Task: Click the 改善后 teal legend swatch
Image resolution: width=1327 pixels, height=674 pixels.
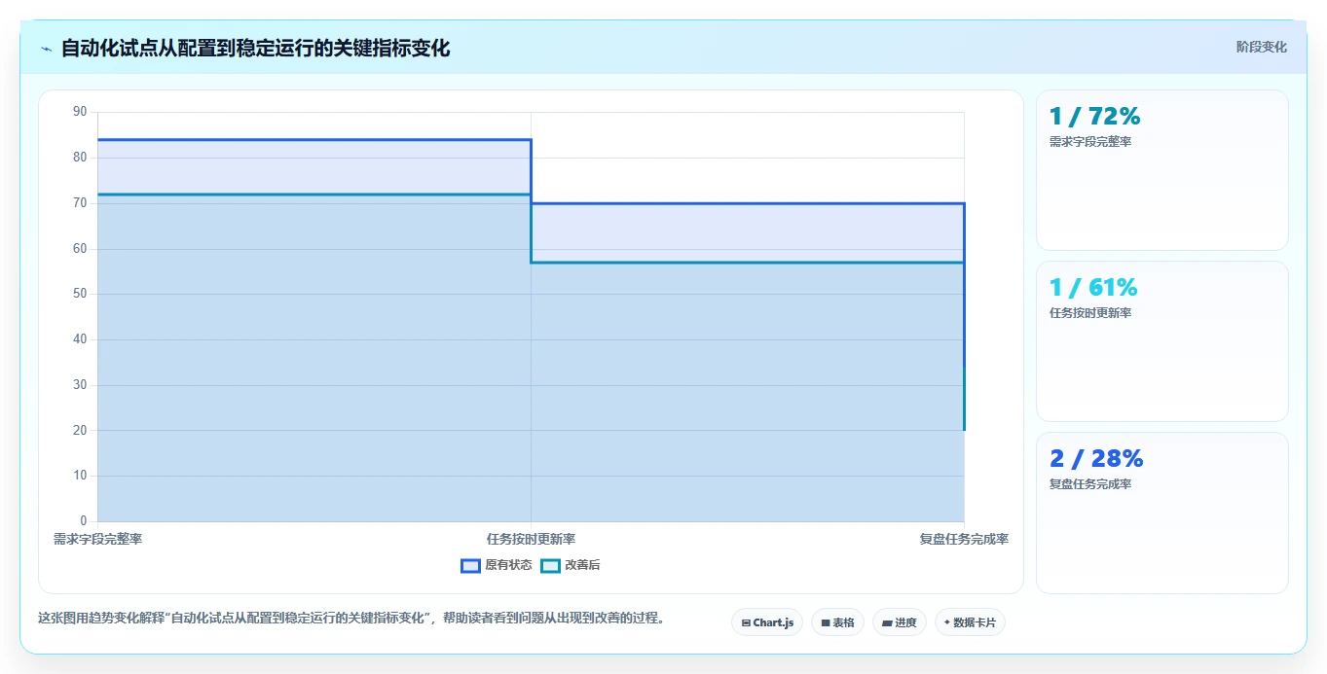Action: (x=551, y=565)
